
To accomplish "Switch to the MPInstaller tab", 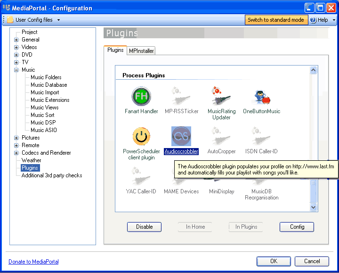I will 141,51.
